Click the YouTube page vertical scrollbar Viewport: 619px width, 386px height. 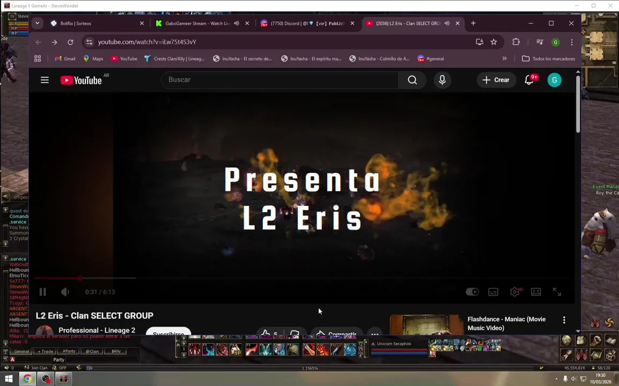coord(578,104)
